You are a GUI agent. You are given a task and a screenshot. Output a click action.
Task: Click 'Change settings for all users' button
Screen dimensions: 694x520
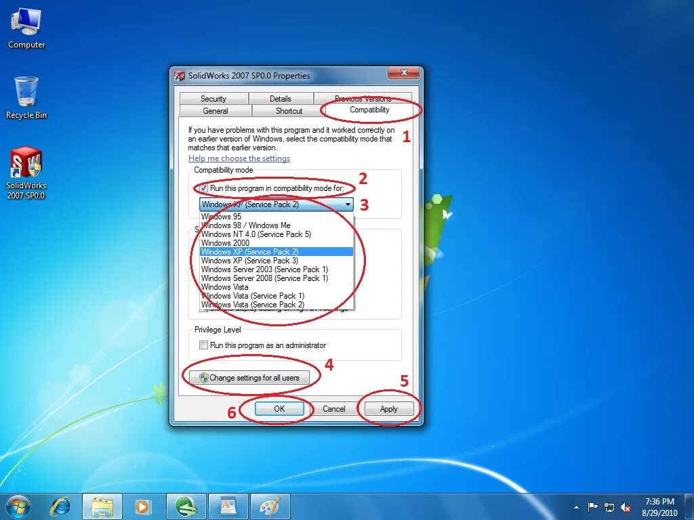[x=249, y=378]
